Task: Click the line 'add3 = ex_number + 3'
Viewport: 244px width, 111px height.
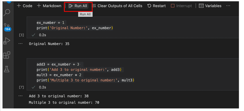Action: click(x=58, y=64)
